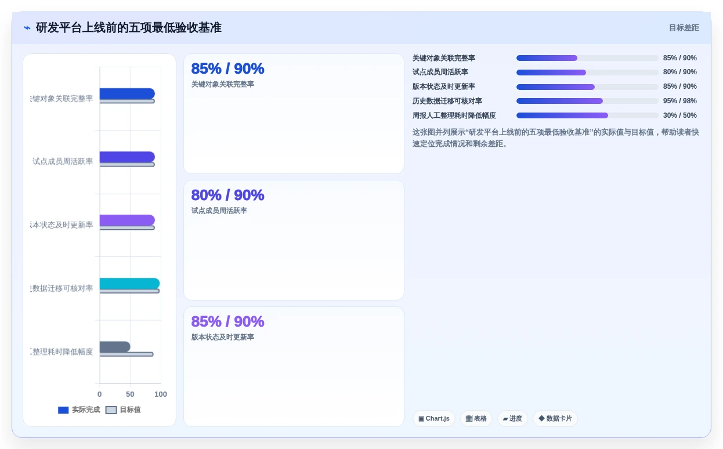The width and height of the screenshot is (723, 449).
Task: Click 周报人工整理耗时降低幅度 in the progress list
Action: (454, 115)
